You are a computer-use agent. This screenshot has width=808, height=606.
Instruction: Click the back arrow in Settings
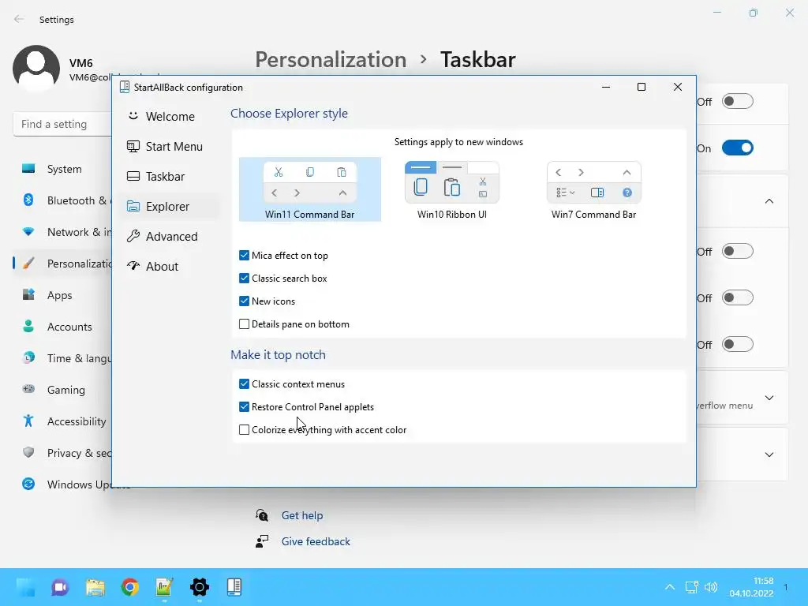[x=19, y=19]
